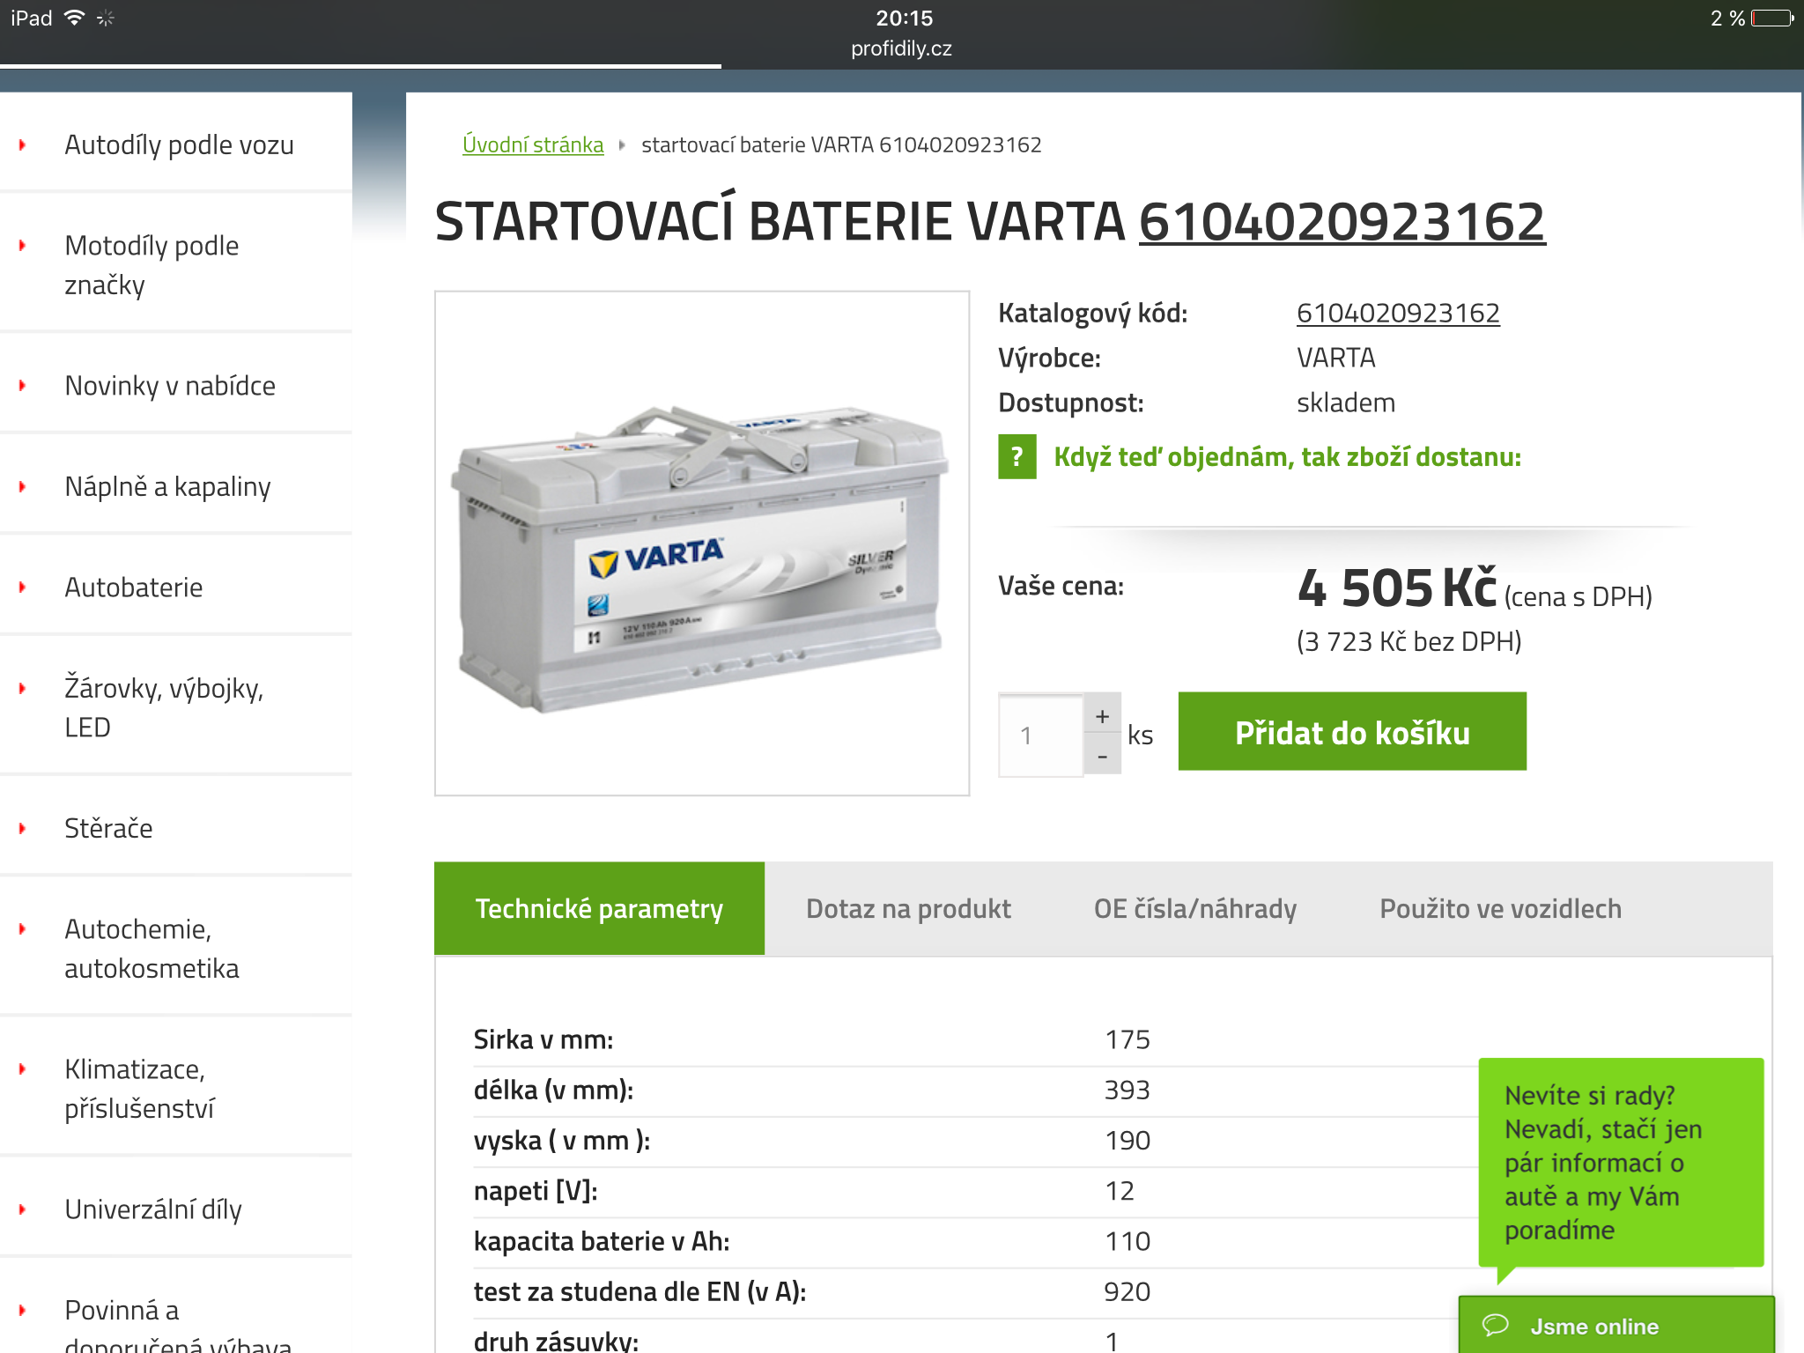Open Náplně a kapaliny sidebar category

[167, 486]
